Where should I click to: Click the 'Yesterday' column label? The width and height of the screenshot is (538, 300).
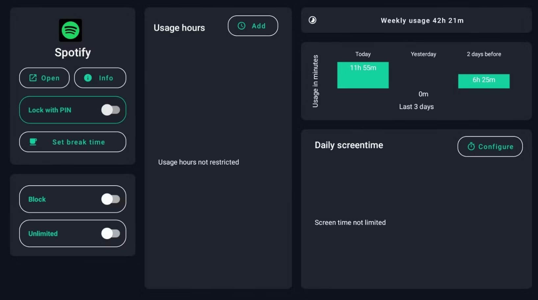(423, 54)
